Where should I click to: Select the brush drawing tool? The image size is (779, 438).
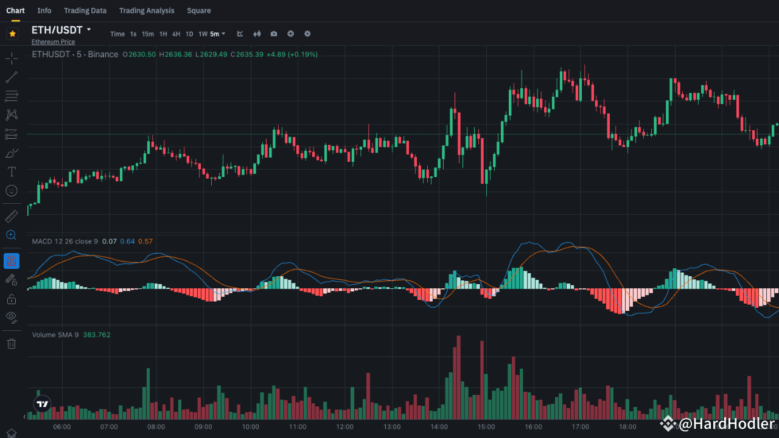11,153
